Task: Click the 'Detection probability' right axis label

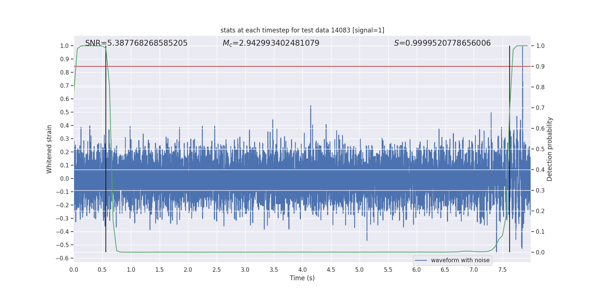Action: pyautogui.click(x=550, y=149)
